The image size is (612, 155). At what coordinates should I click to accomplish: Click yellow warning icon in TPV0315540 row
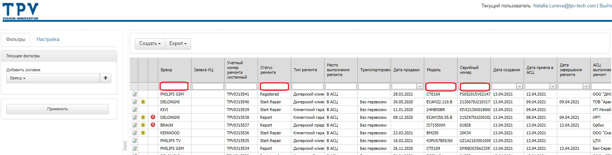(x=143, y=102)
